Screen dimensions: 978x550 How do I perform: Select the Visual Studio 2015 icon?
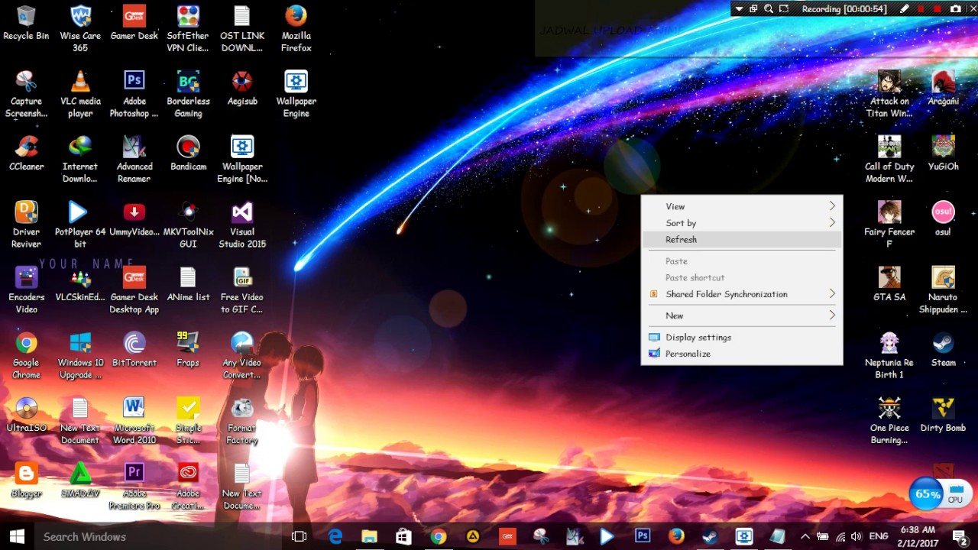click(x=242, y=225)
